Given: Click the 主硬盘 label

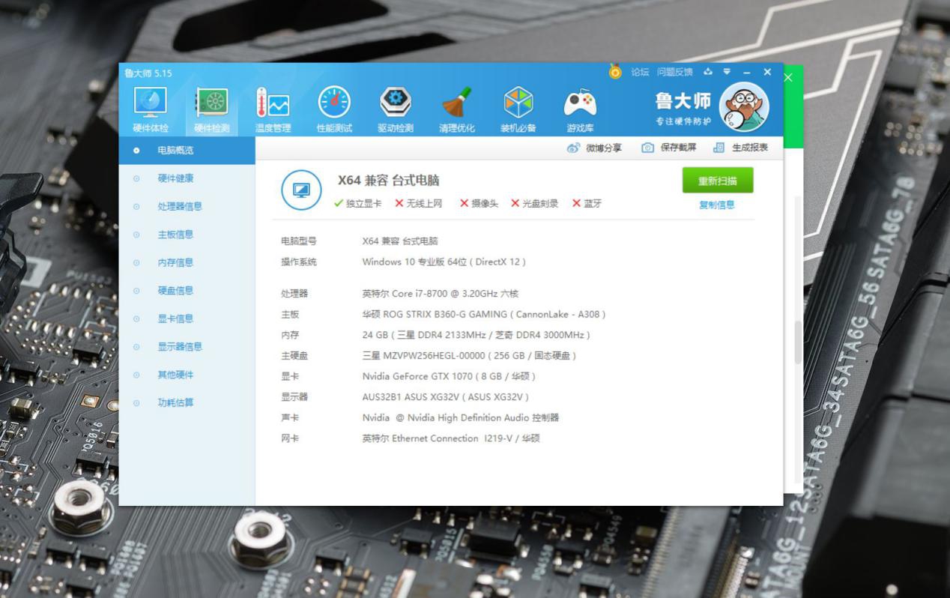Looking at the screenshot, I should pyautogui.click(x=294, y=356).
